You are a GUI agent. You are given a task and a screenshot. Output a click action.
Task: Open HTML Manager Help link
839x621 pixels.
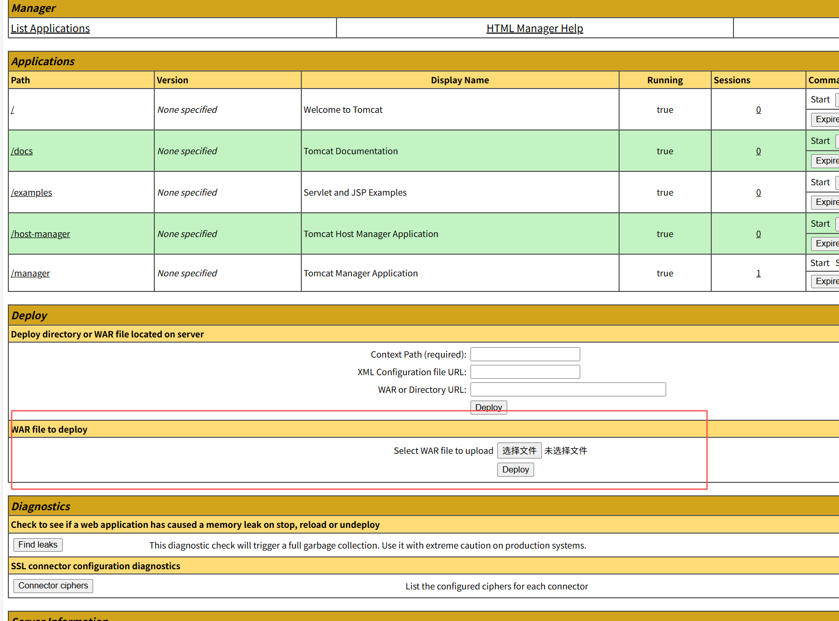tap(535, 28)
